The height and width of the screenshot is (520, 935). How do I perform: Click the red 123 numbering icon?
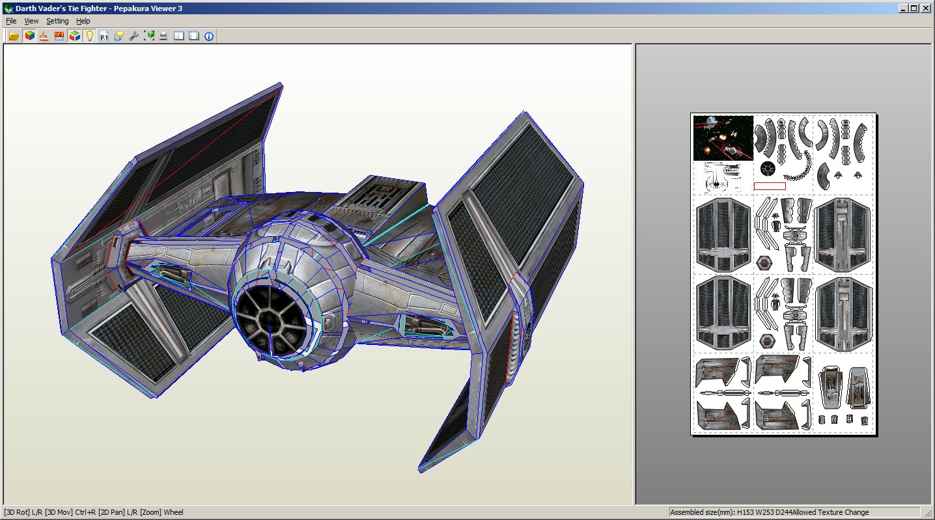click(59, 36)
